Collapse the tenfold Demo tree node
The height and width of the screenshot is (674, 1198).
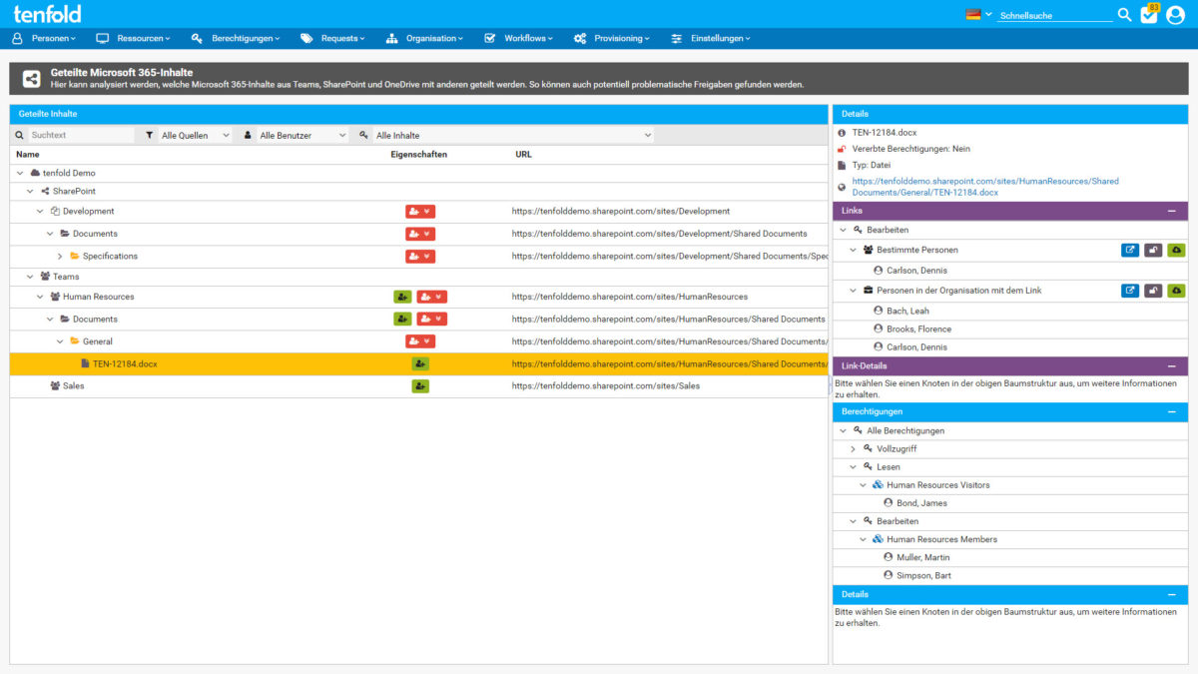coord(21,173)
